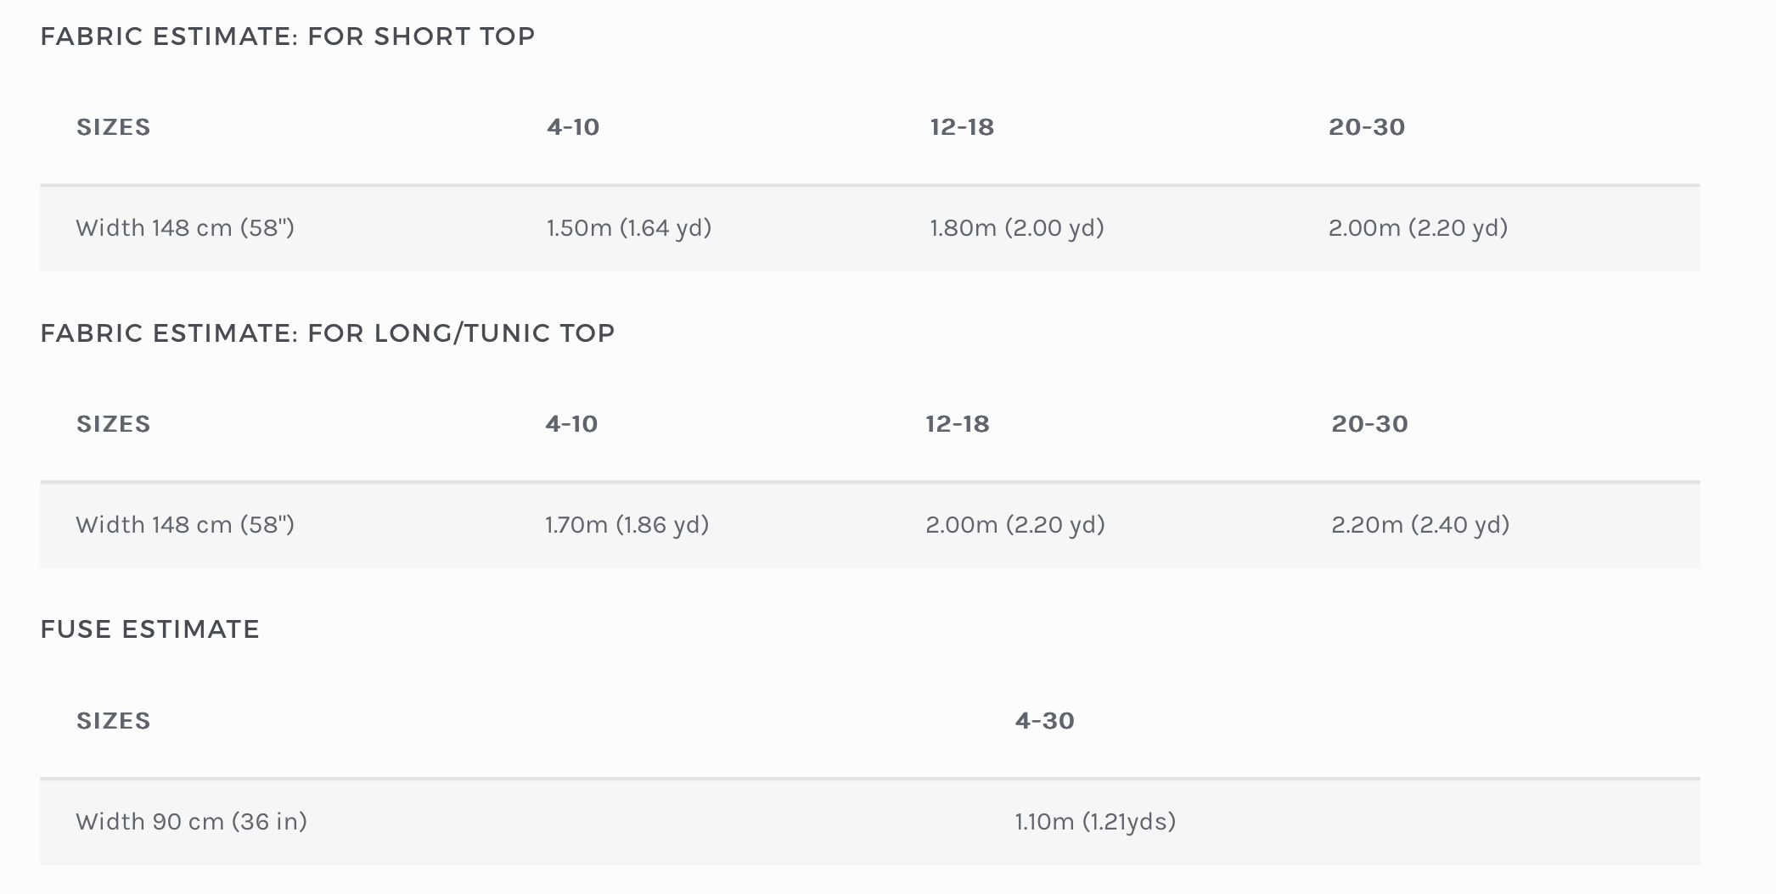This screenshot has width=1776, height=894.
Task: Select the 1.50m (1.64 yd) cell
Action: pos(629,228)
